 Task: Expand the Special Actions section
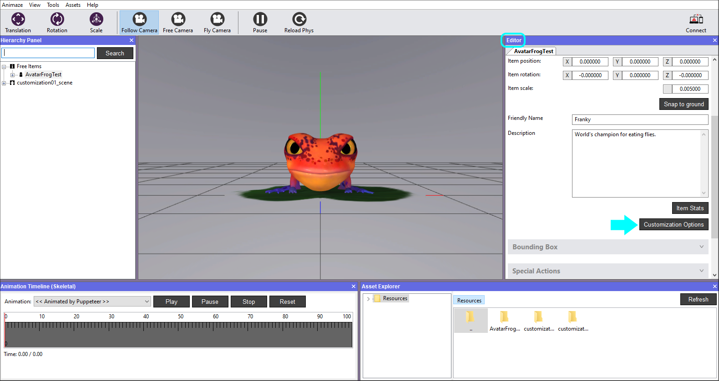608,271
